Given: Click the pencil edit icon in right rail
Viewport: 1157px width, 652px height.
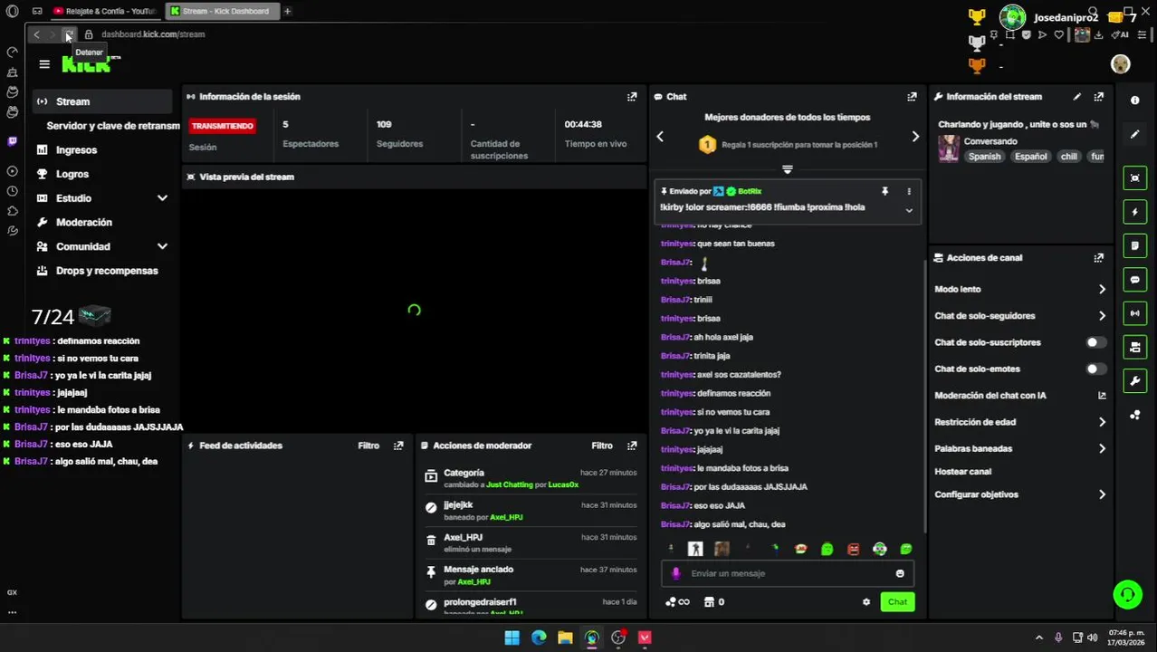Looking at the screenshot, I should 1134,134.
